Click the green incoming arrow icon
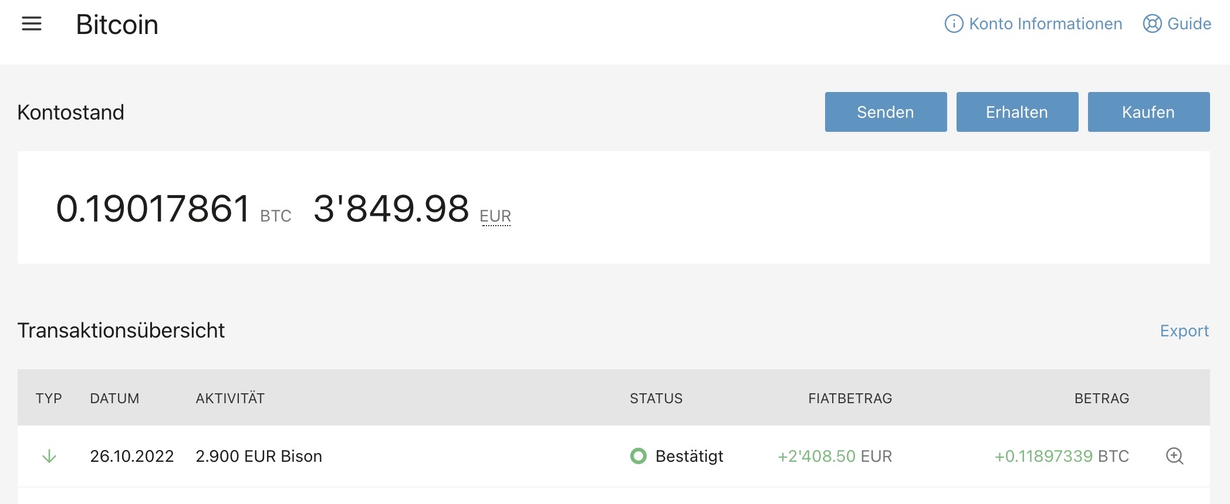1230x504 pixels. tap(49, 456)
